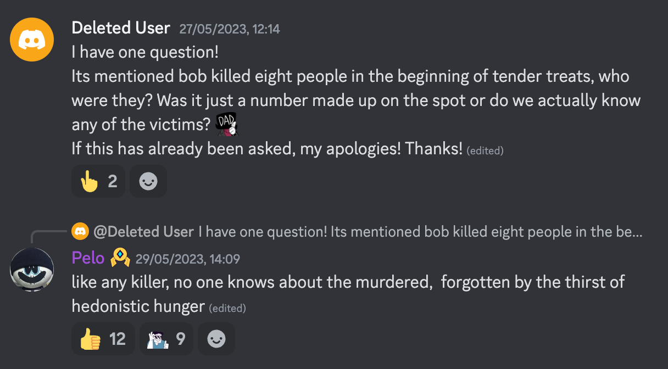Jump to the replied message preview text
The width and height of the screenshot is (668, 369).
[420, 232]
